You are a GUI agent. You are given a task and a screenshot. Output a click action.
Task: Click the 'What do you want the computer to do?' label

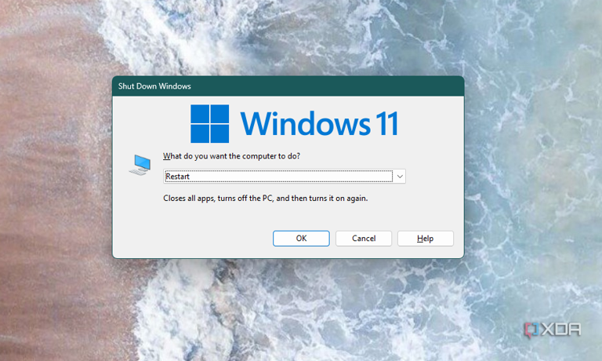(231, 156)
